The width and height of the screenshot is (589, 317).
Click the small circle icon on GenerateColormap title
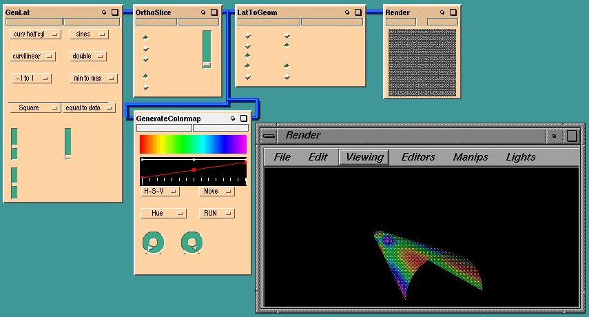coord(233,119)
